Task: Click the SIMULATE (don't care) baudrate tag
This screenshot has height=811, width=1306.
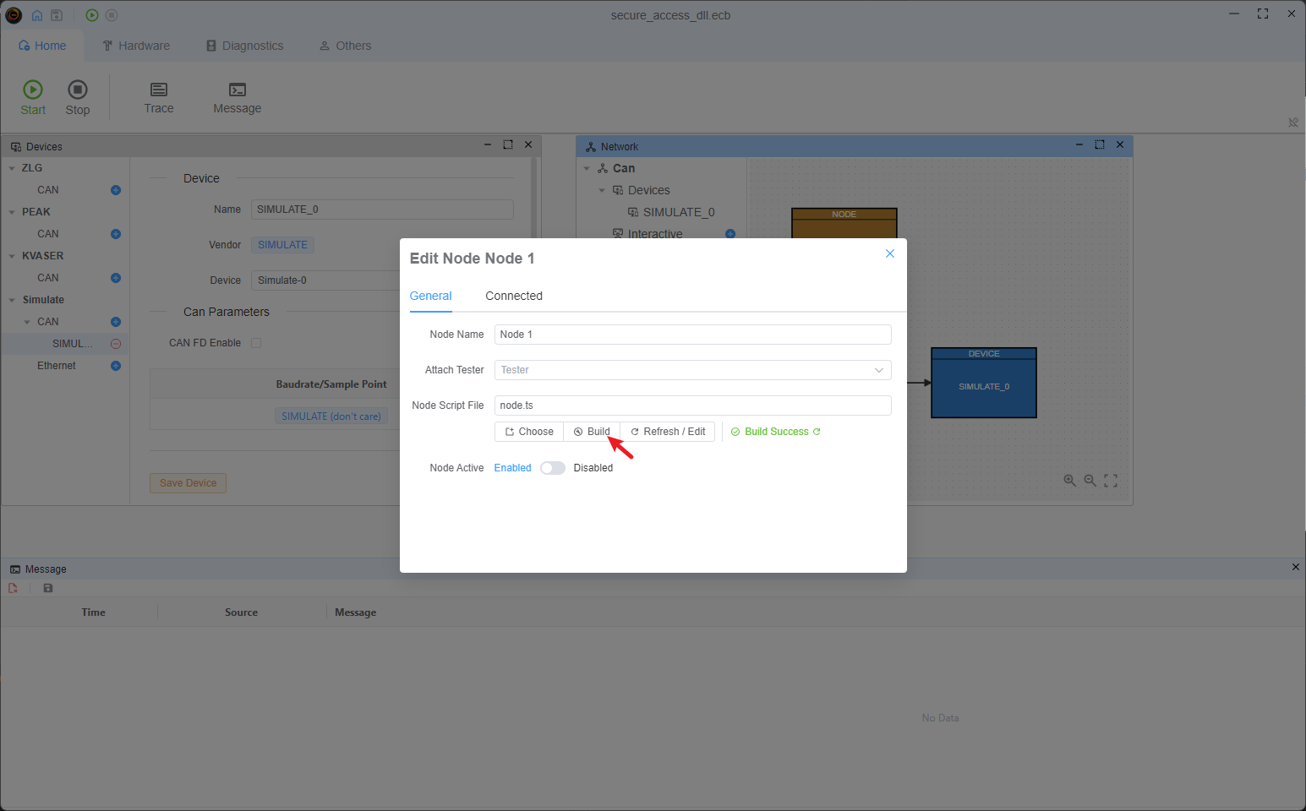Action: (x=331, y=416)
